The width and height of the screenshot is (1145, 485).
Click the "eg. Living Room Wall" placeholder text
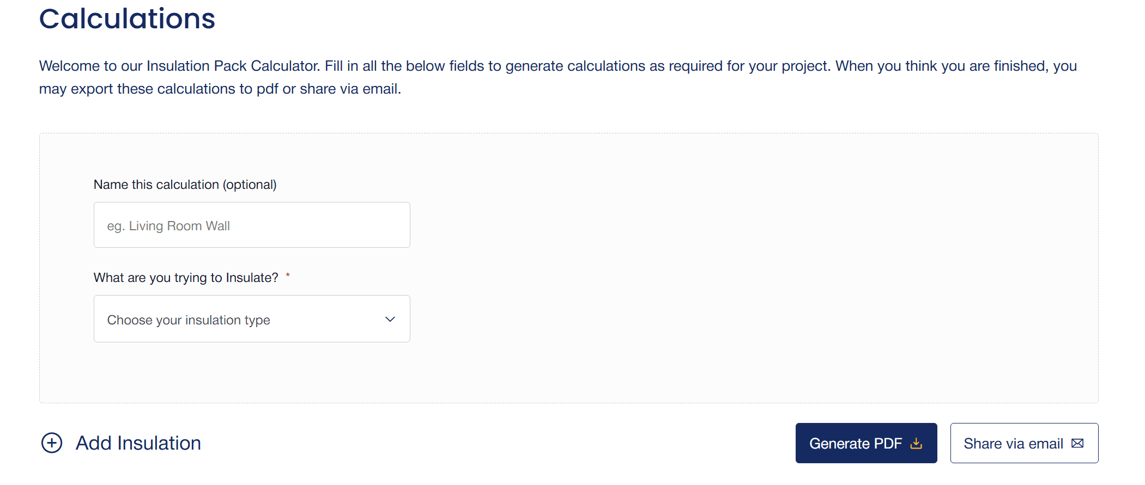pyautogui.click(x=168, y=226)
